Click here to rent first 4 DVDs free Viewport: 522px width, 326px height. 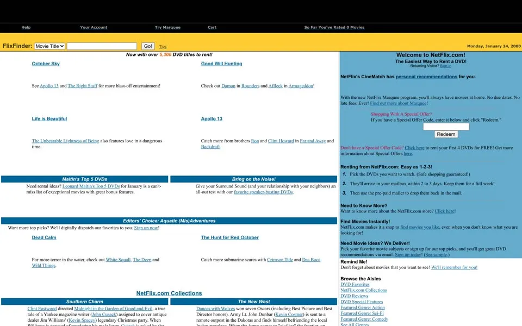[414, 148]
